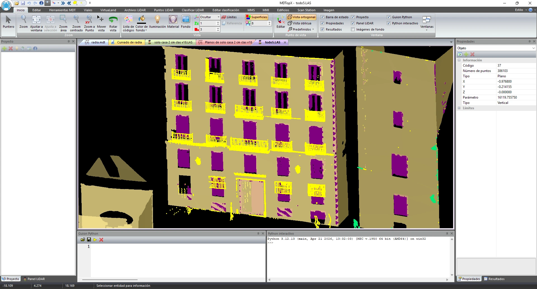The width and height of the screenshot is (537, 289).
Task: Toggle the Panel LiDAR checkbox
Action: (353, 23)
